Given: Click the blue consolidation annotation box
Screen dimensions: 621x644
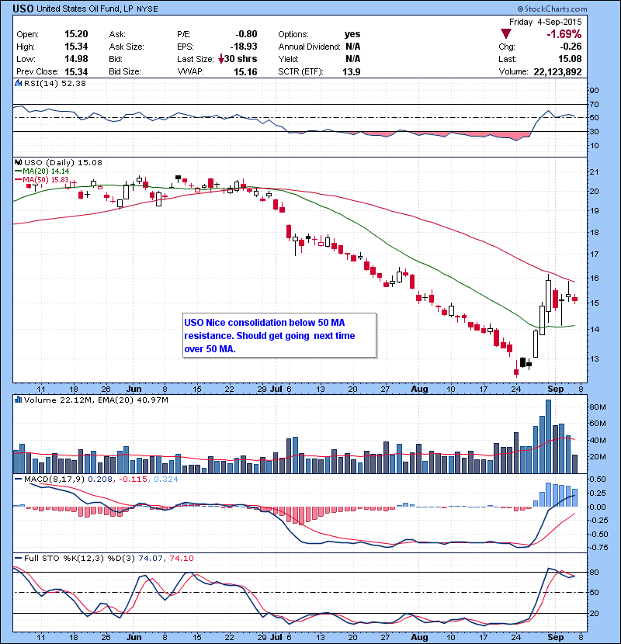Looking at the screenshot, I should point(279,335).
